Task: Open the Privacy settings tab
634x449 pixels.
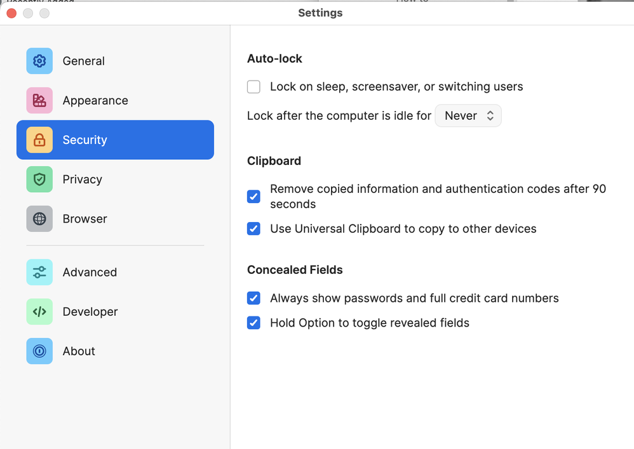Action: [82, 179]
